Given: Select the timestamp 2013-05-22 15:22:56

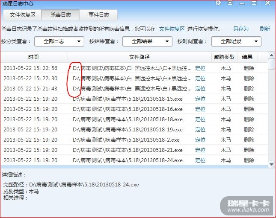Looking at the screenshot, I should [30, 68].
